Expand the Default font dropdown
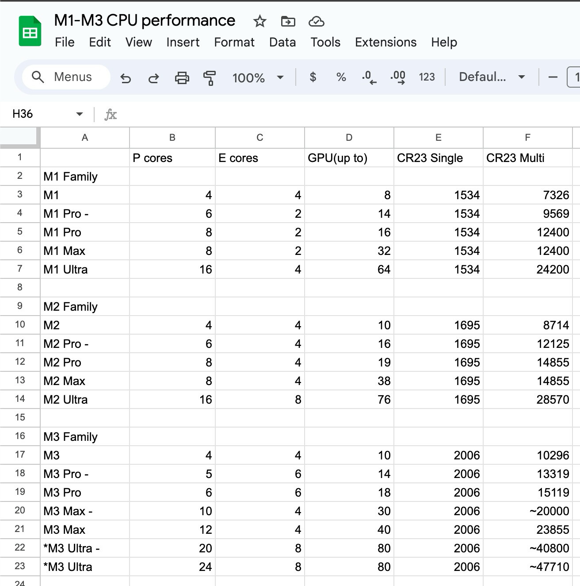 pos(492,77)
